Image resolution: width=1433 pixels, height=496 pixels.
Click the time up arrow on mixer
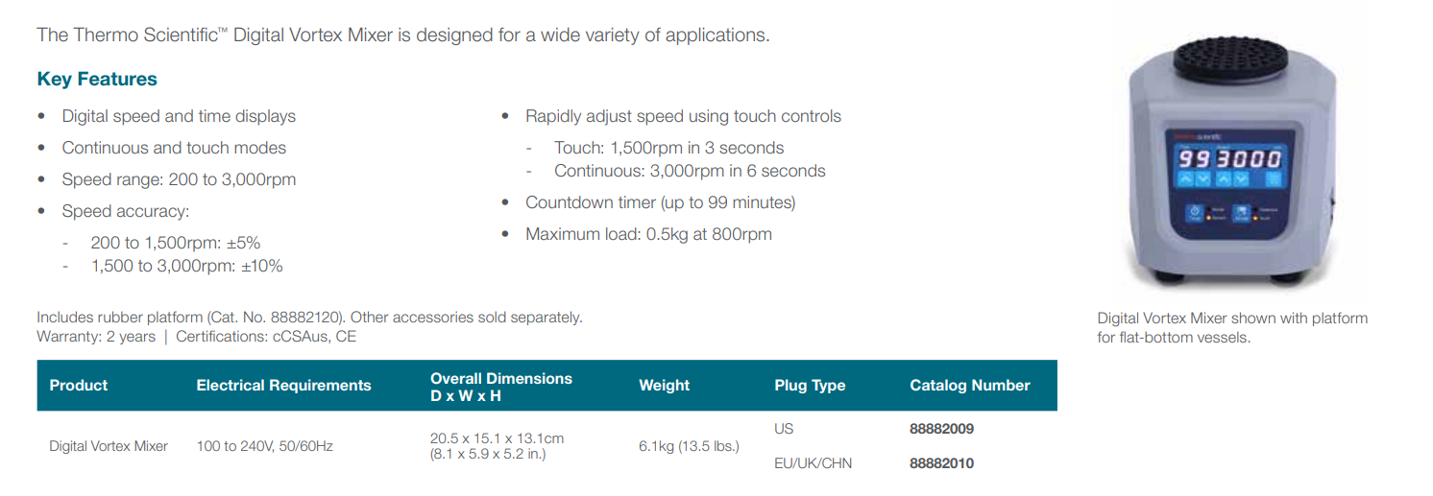pyautogui.click(x=1185, y=177)
